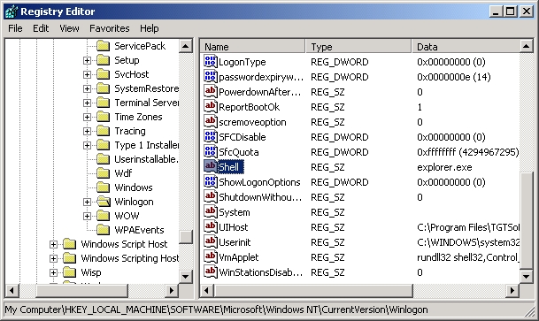Click the ShowLogonOptions DWORD icon
The width and height of the screenshot is (539, 321).
point(211,182)
